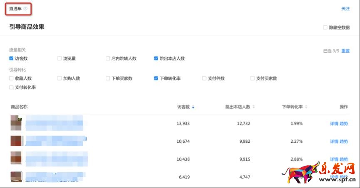360x188 pixels.
Task: Click the 流量相关 section label
Action: click(17, 50)
